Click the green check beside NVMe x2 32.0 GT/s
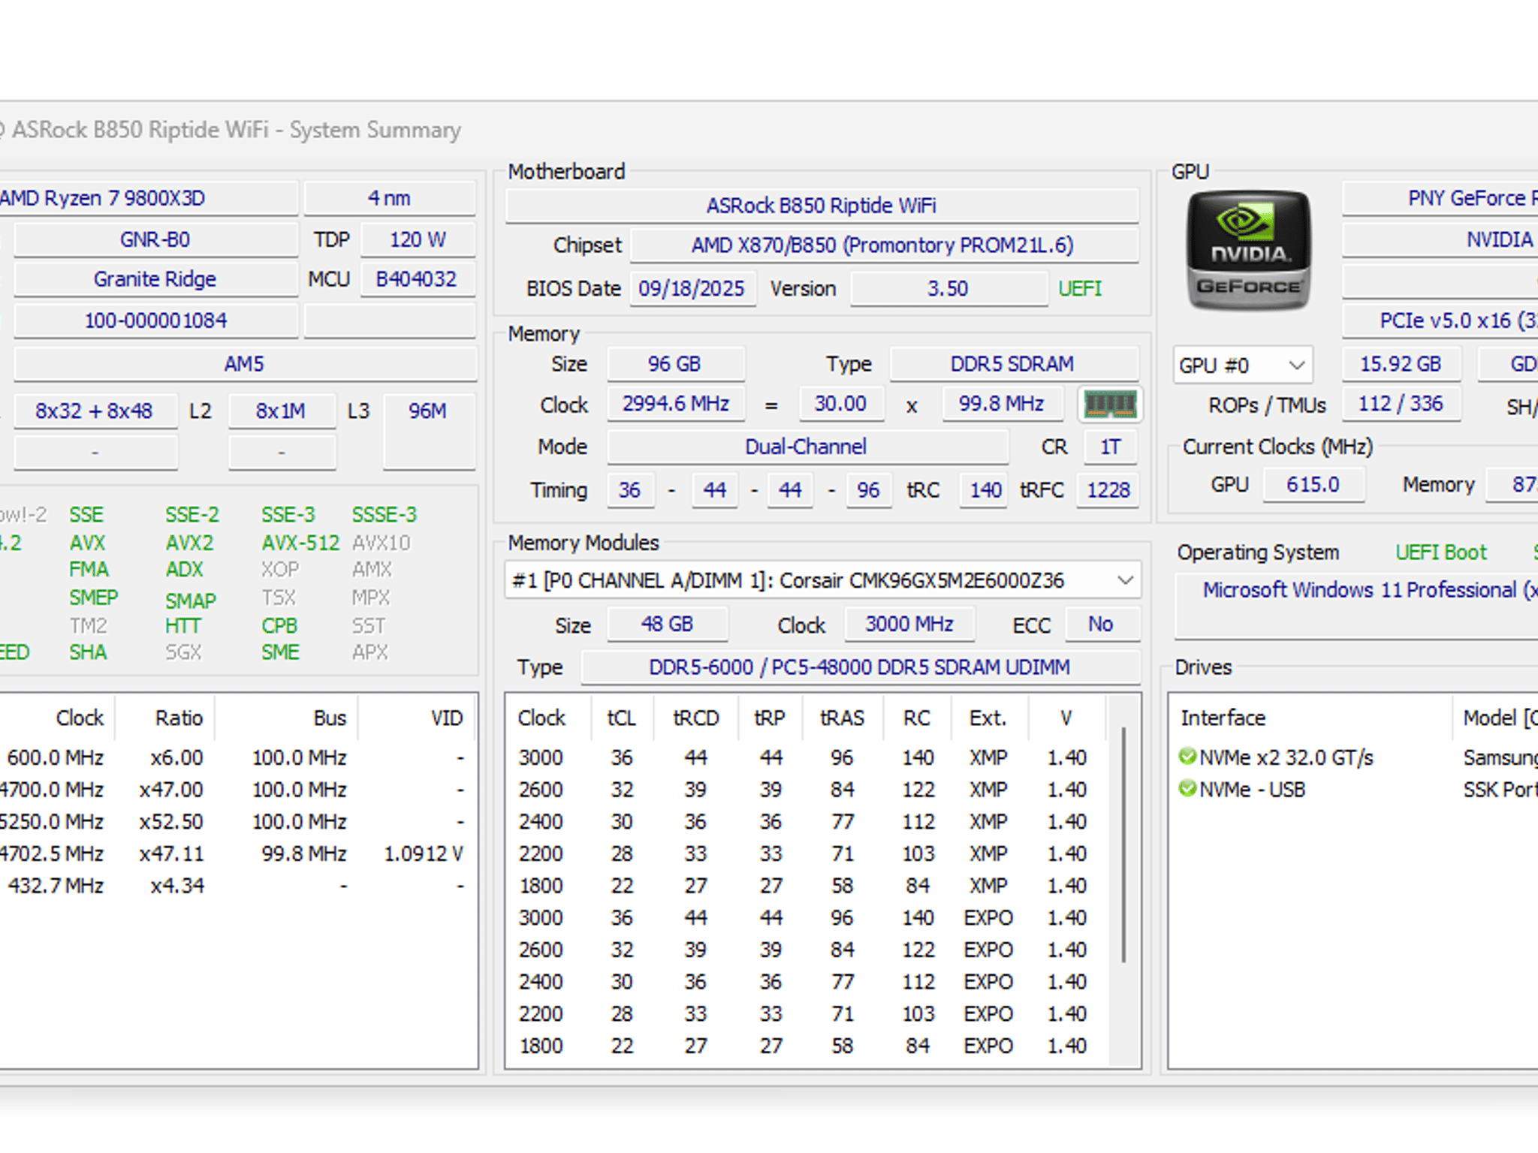 (x=1187, y=757)
